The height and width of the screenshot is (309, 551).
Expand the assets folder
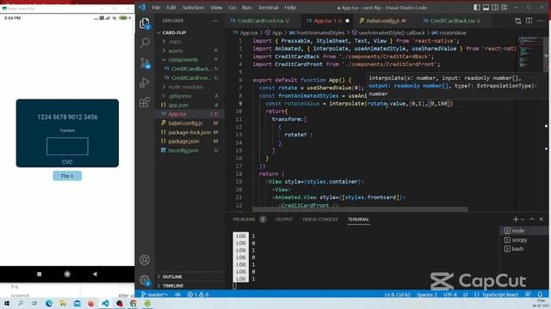(x=189, y=51)
